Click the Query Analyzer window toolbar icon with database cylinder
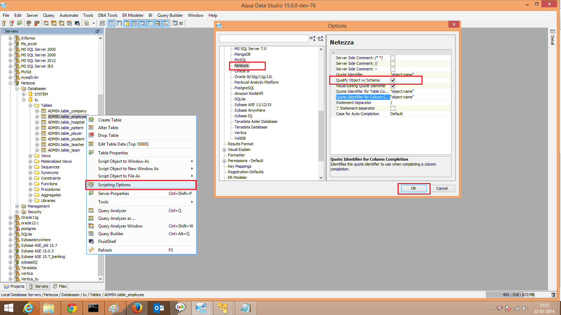 (x=77, y=23)
